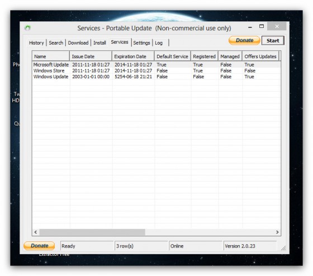This screenshot has height=276, width=313.
Task: Select the Microsoft Update row
Action: (x=156, y=65)
